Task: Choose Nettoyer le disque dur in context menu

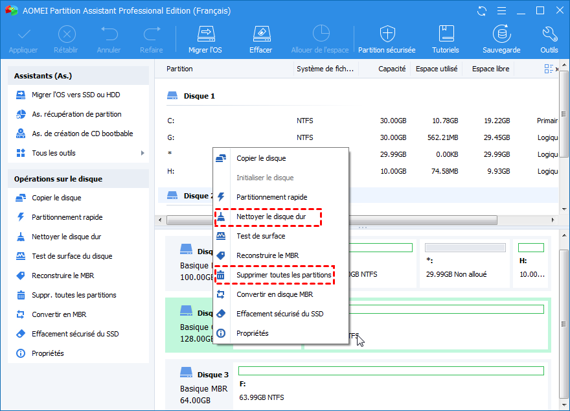Action: [x=280, y=217]
